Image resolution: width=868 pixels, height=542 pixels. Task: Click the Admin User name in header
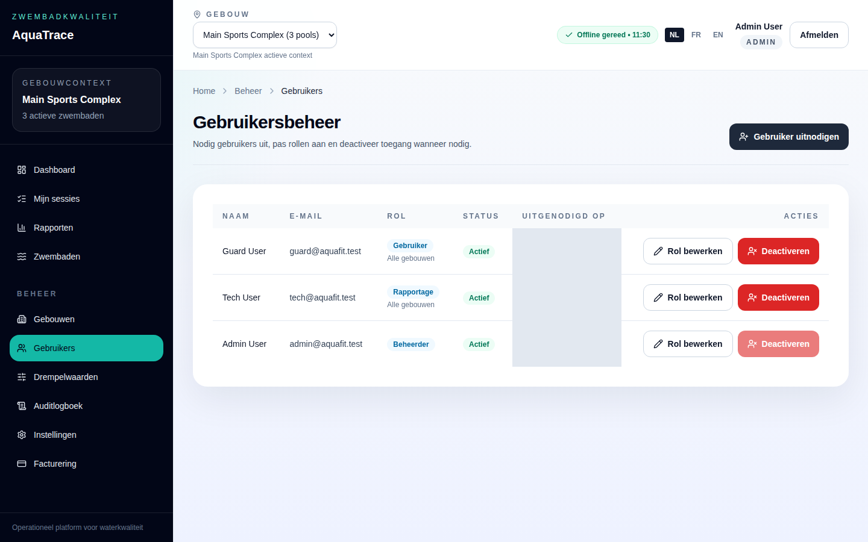[758, 26]
